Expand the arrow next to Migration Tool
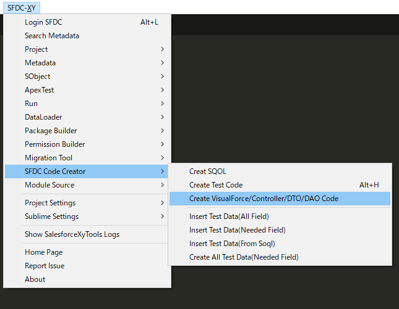399x309 pixels. click(162, 158)
